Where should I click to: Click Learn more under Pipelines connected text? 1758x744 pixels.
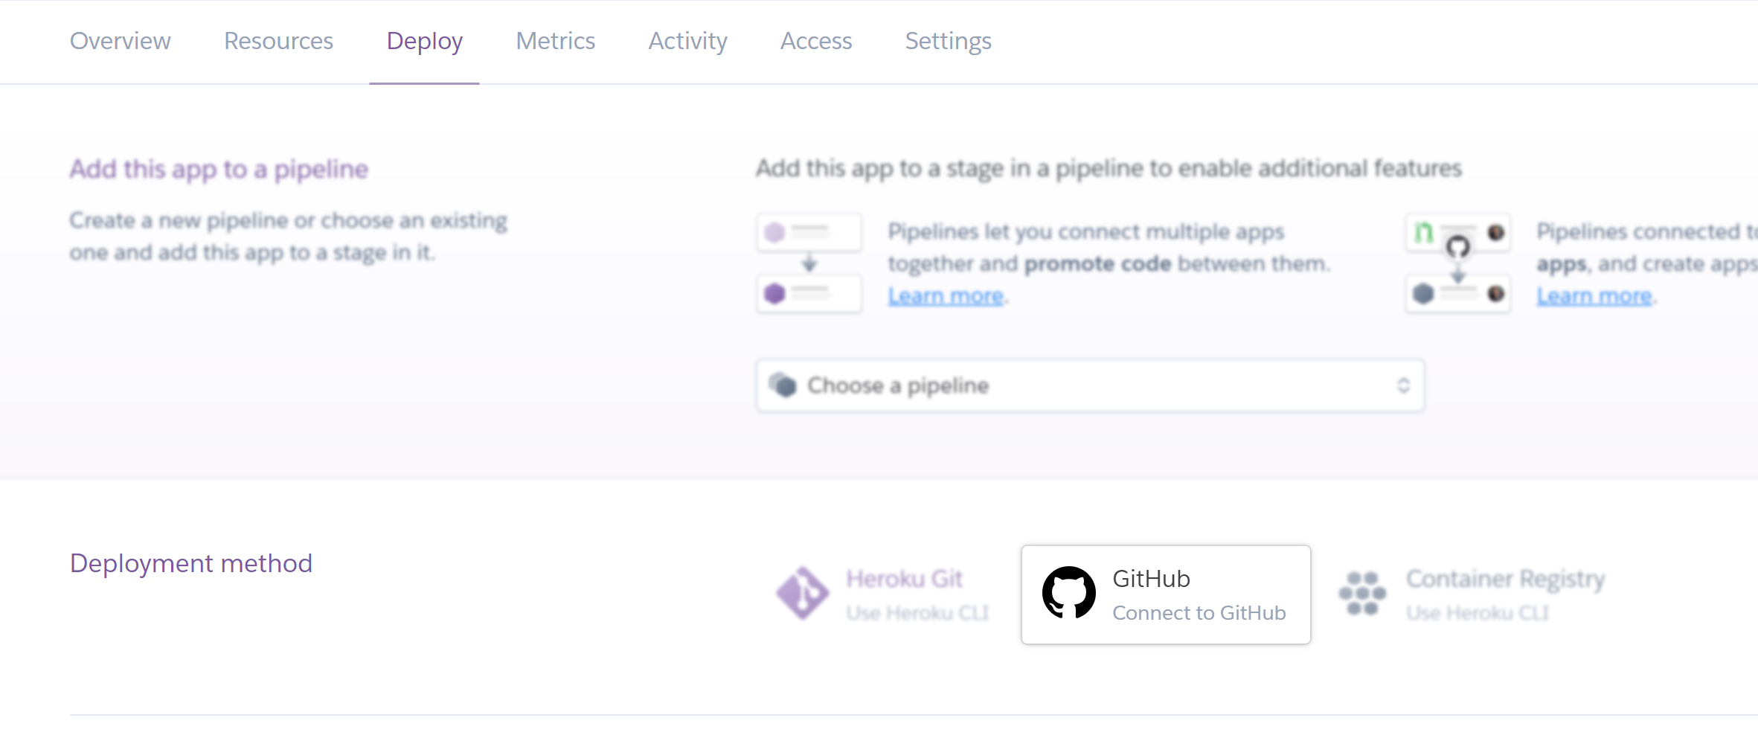[1594, 296]
